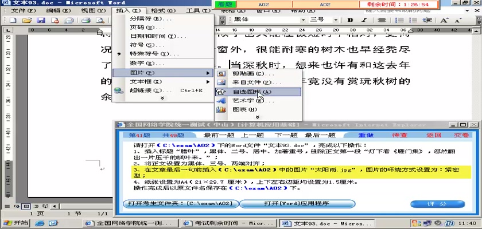Print the document using the printer icon
The width and height of the screenshot is (482, 229).
coord(85,20)
